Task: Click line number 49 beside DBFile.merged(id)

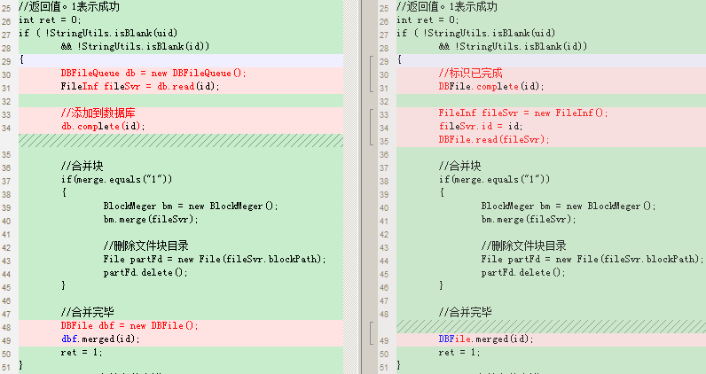Action: (384, 341)
